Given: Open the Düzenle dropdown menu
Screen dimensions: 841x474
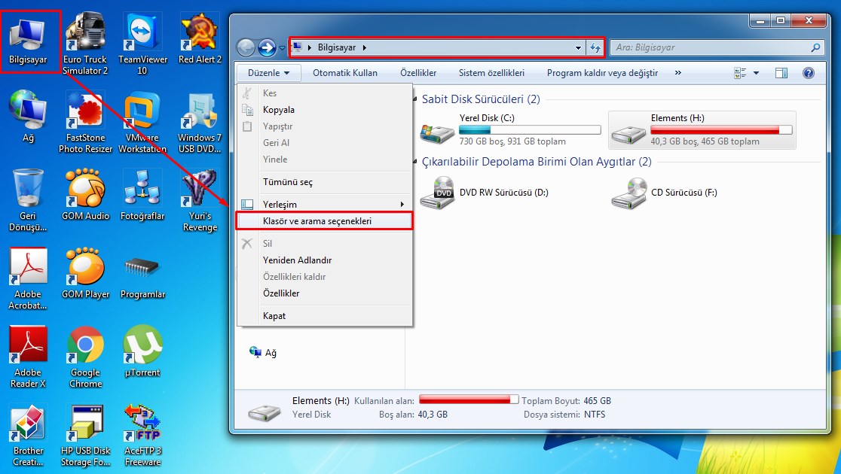Looking at the screenshot, I should (268, 73).
